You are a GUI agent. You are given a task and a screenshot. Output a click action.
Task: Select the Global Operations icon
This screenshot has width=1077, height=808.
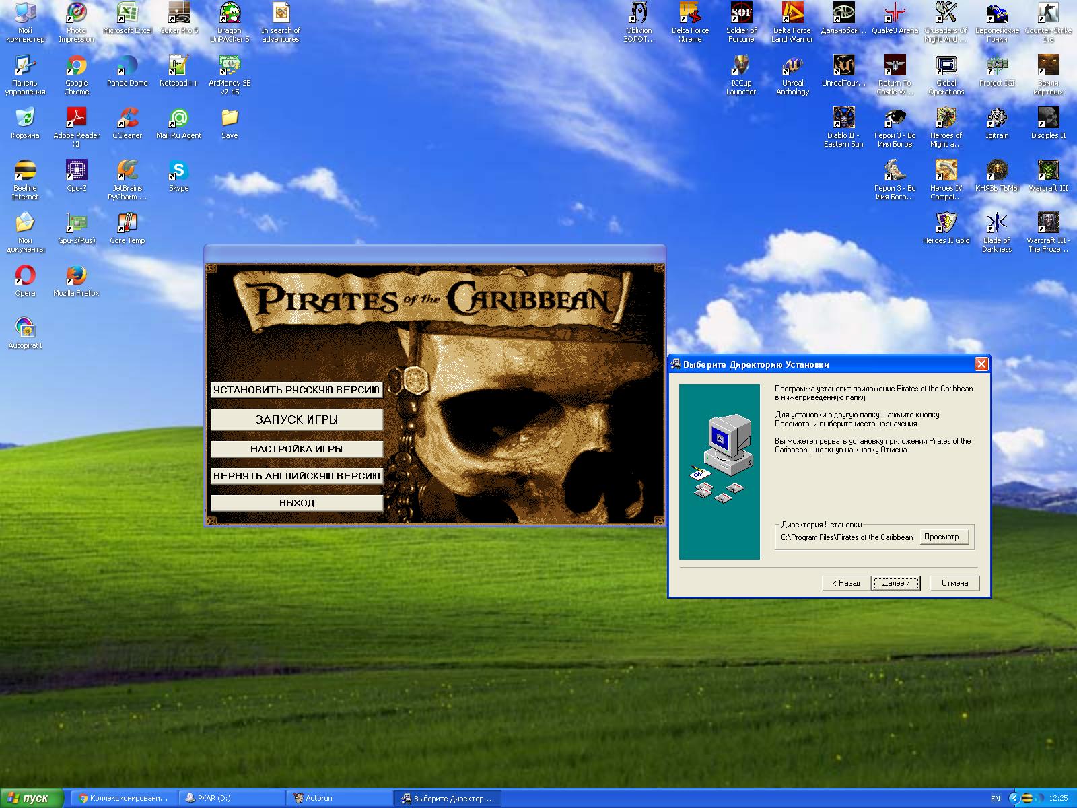coord(946,75)
